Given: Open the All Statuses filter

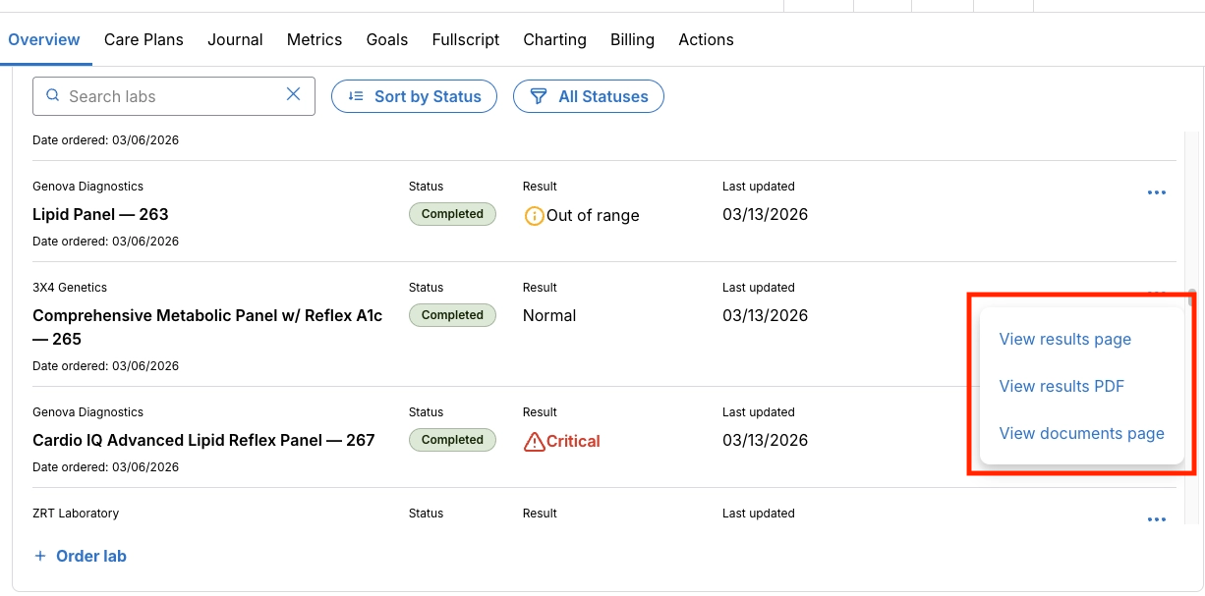Looking at the screenshot, I should tap(588, 96).
